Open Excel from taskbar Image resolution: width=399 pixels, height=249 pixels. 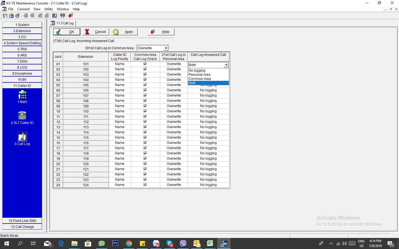point(210,243)
